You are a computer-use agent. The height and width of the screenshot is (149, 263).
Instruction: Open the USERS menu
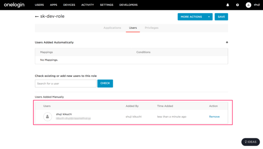(39, 5)
